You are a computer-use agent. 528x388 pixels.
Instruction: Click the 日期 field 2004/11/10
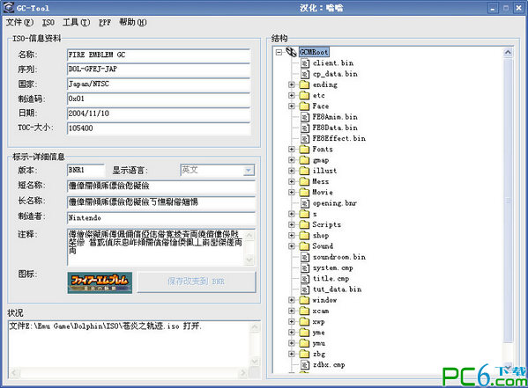click(159, 113)
